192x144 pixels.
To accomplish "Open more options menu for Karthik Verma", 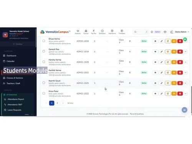I will [185, 73].
